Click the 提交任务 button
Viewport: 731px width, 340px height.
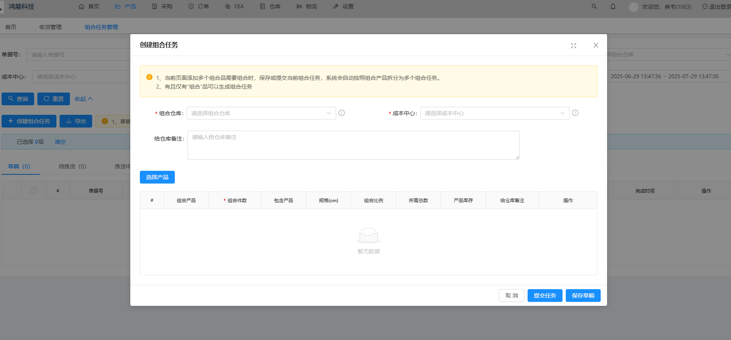pyautogui.click(x=545, y=296)
